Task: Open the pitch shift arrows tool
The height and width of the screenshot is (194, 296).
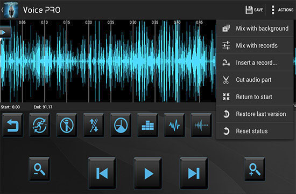Action: click(94, 125)
